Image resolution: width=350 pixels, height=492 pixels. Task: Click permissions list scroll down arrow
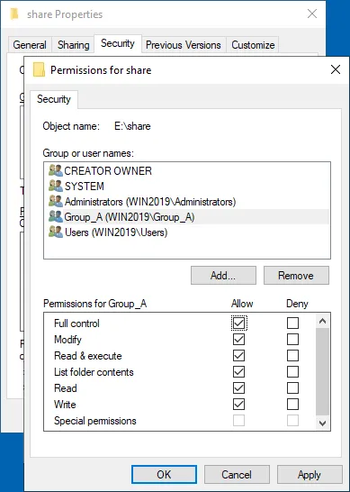[x=322, y=423]
